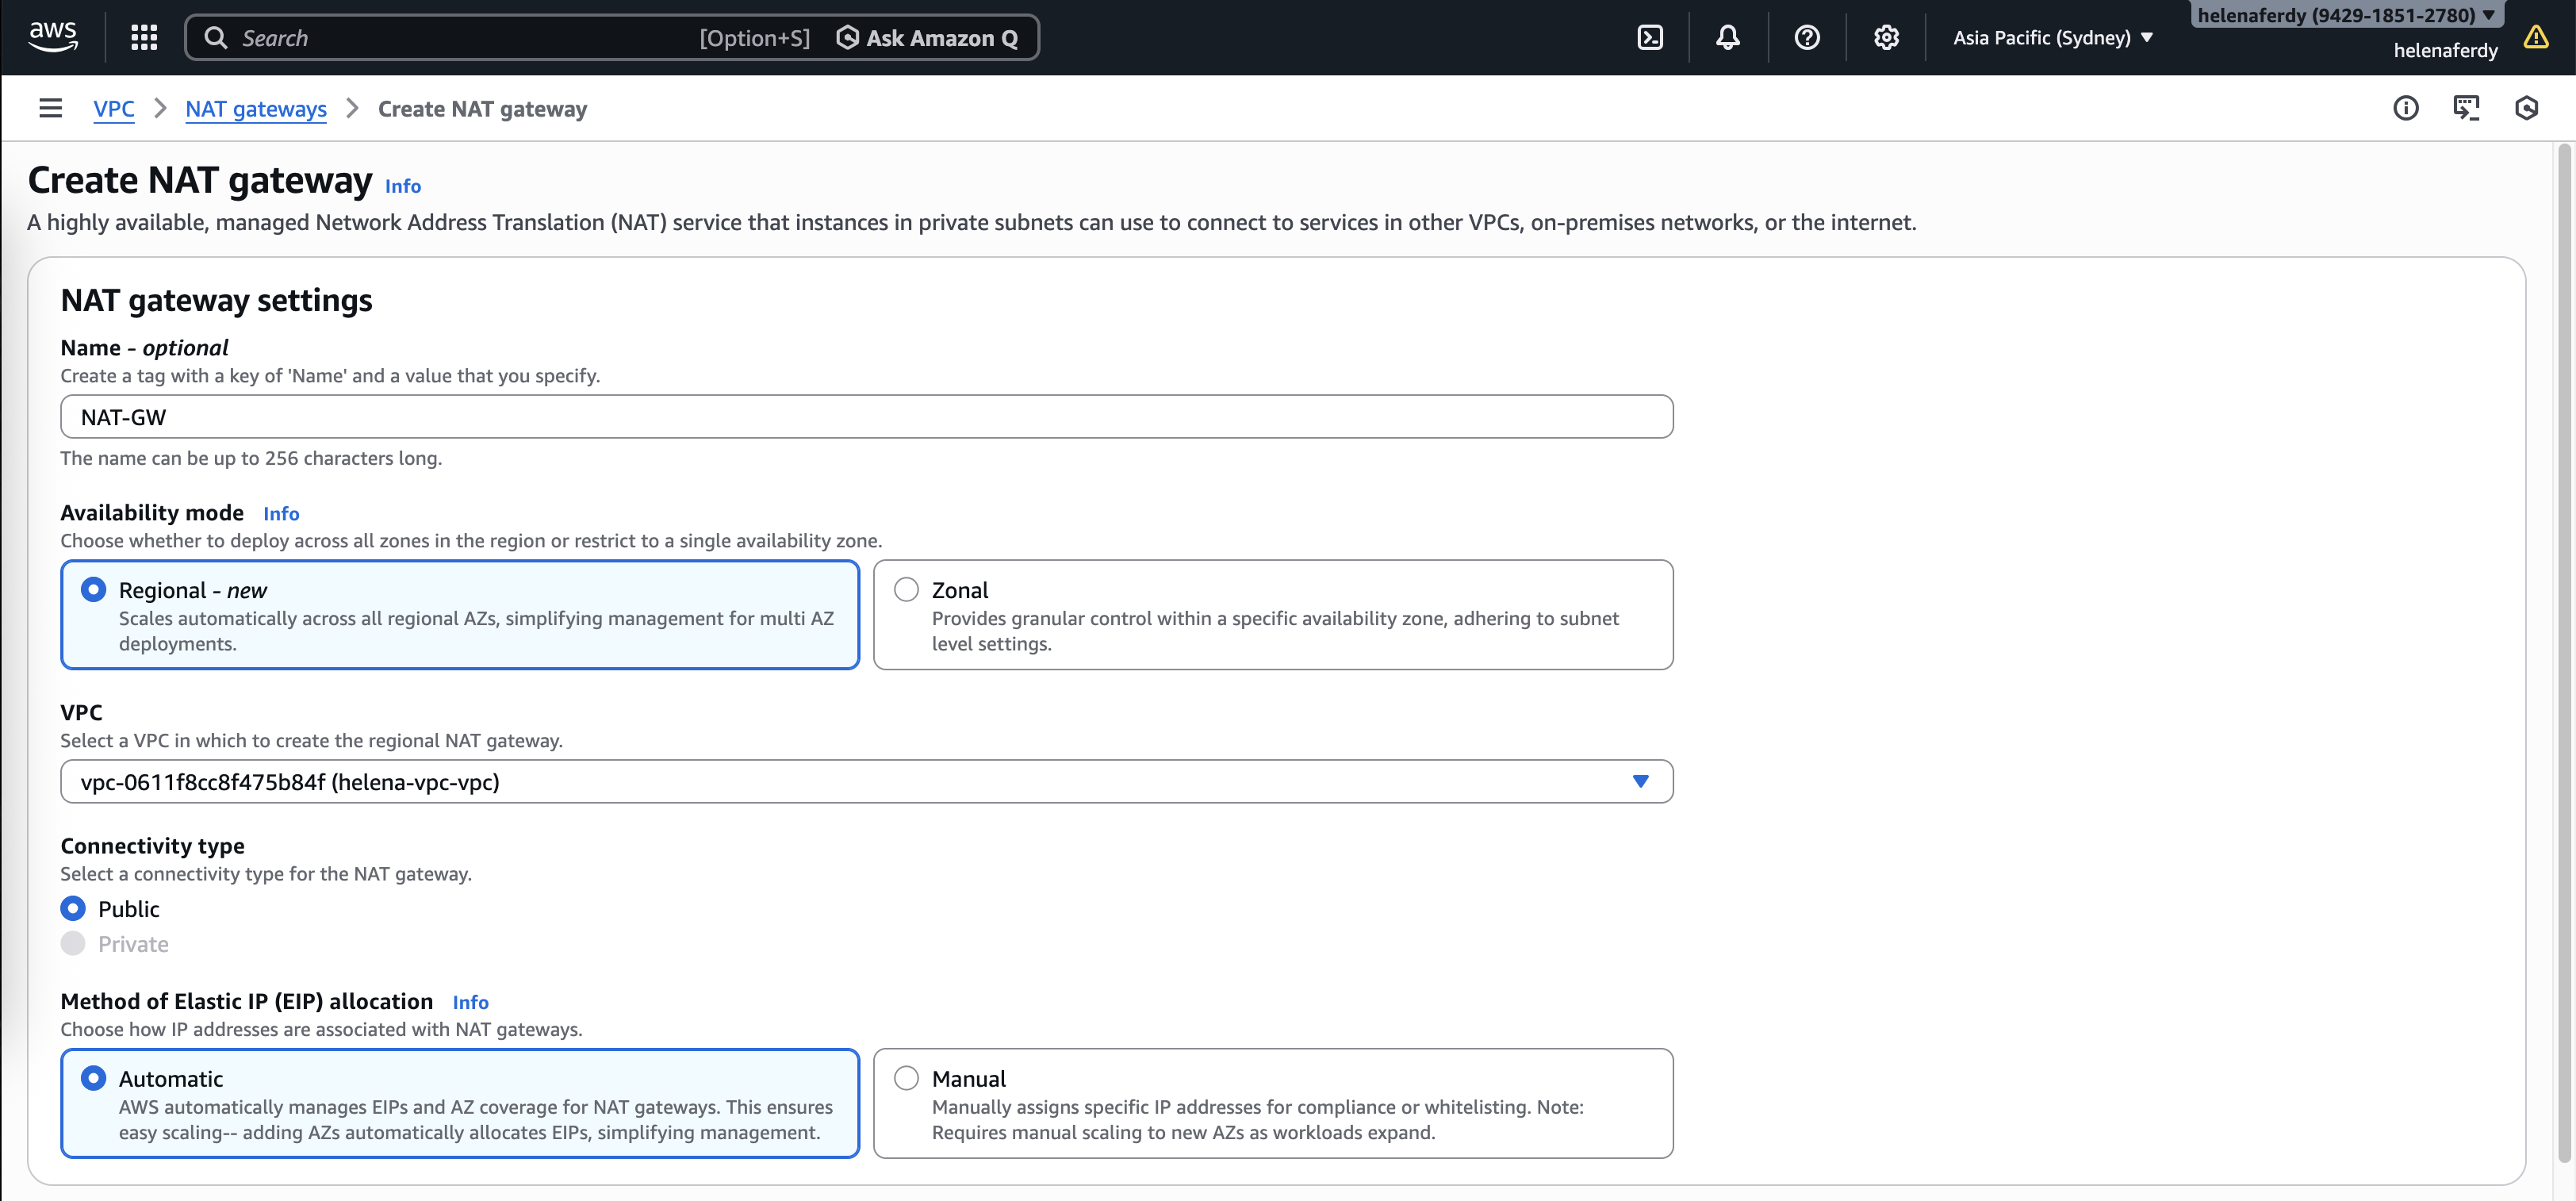Open the AWS services grid menu

[144, 38]
